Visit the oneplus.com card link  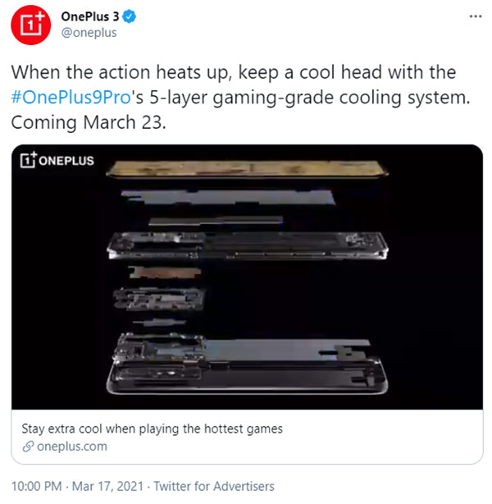pyautogui.click(x=71, y=447)
